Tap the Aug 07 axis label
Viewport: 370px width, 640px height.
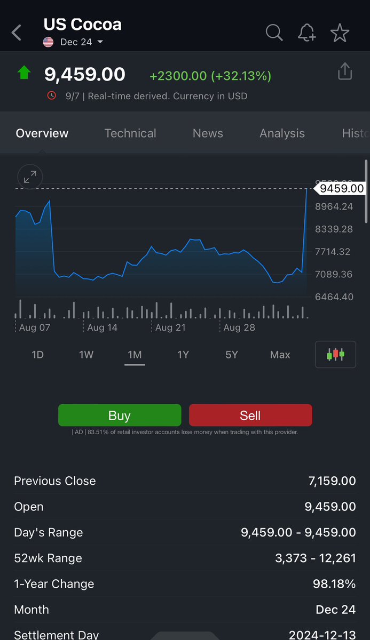point(35,327)
